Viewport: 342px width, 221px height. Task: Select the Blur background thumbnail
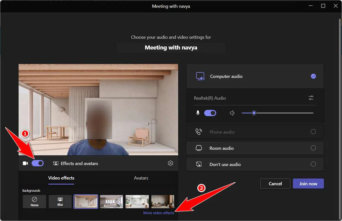[x=60, y=201]
